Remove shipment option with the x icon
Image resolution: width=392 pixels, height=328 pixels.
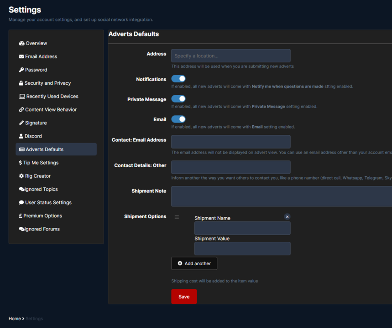point(287,217)
